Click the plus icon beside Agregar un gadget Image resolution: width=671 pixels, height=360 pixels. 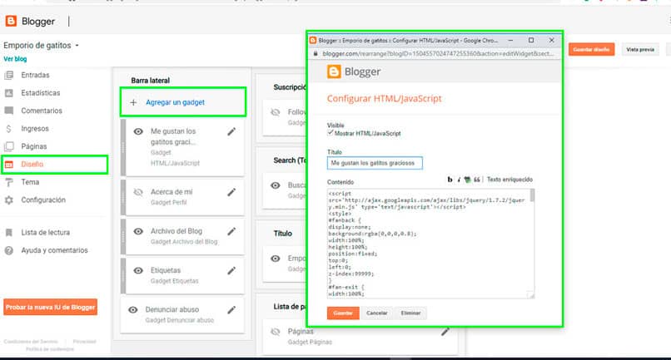point(133,102)
